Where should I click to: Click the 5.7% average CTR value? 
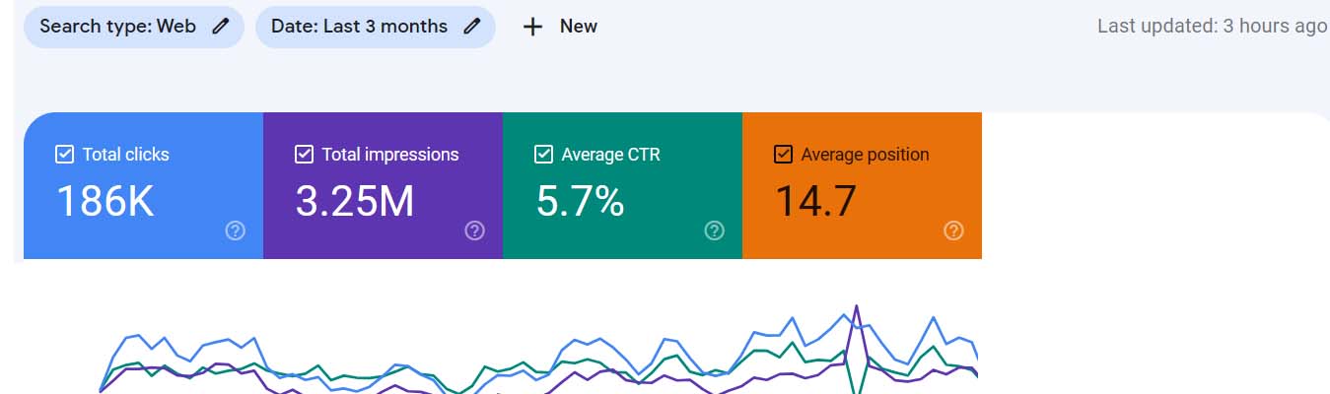coord(580,201)
